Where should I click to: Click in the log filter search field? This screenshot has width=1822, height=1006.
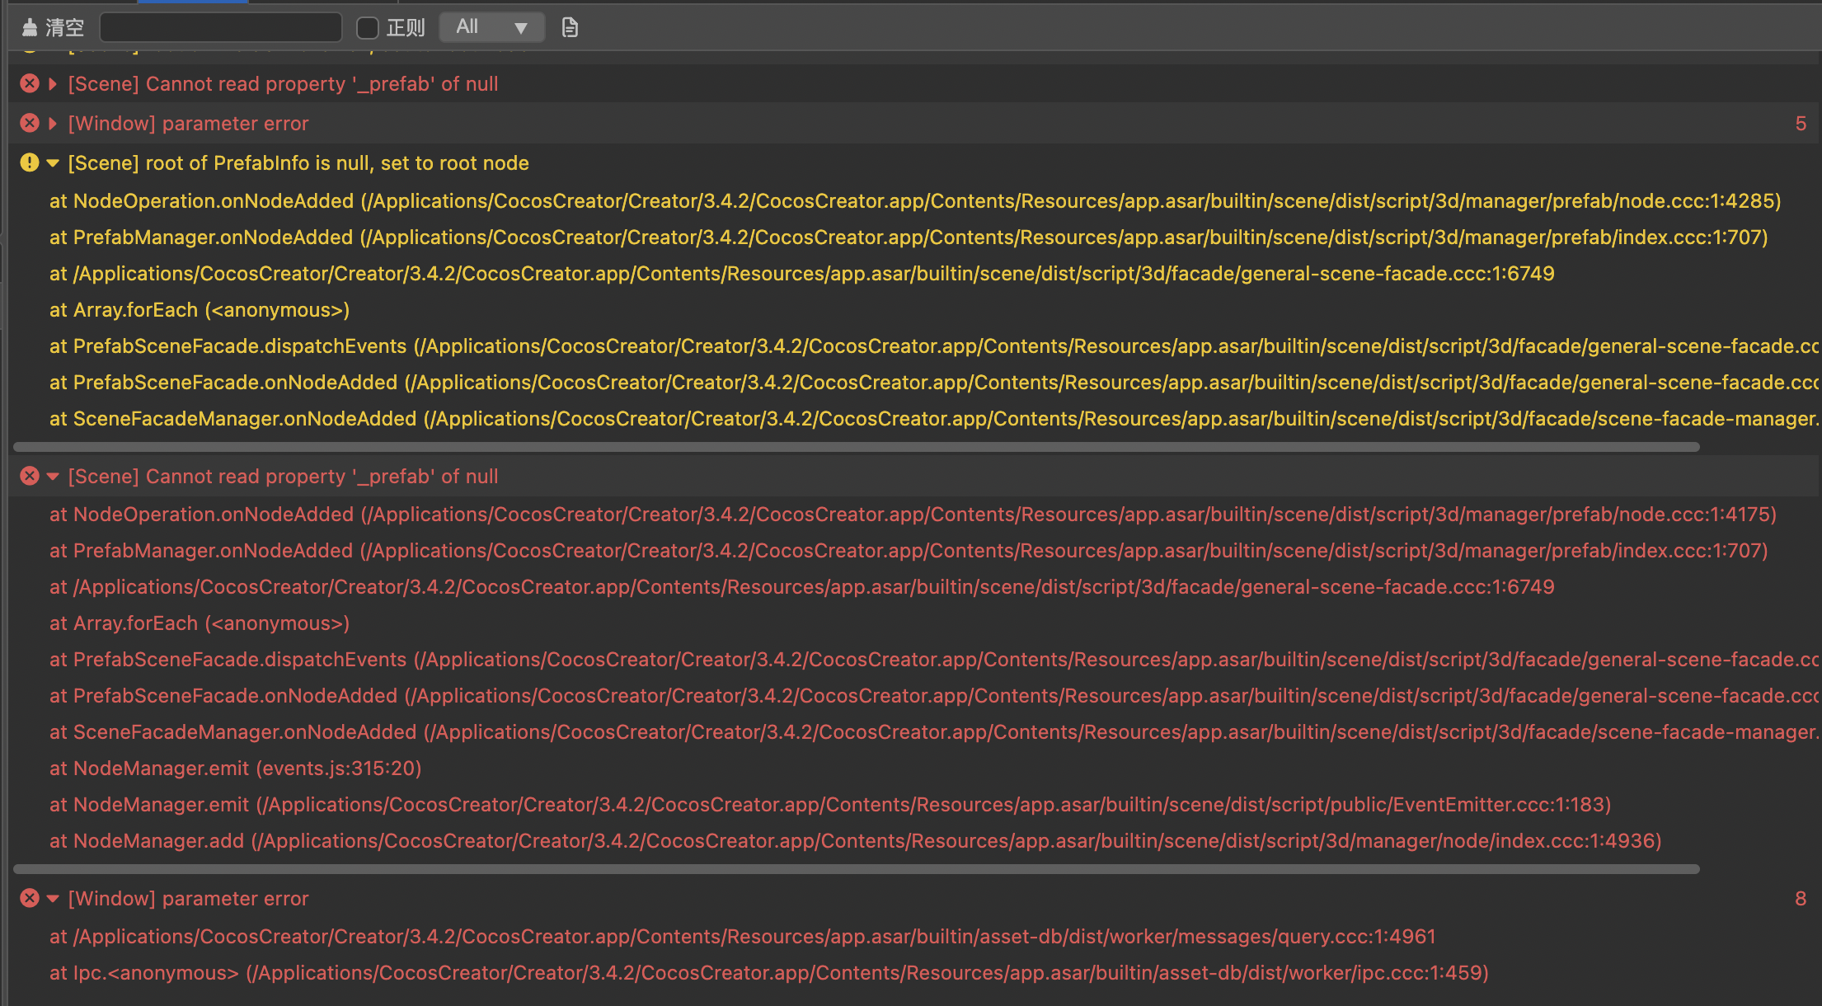221,28
